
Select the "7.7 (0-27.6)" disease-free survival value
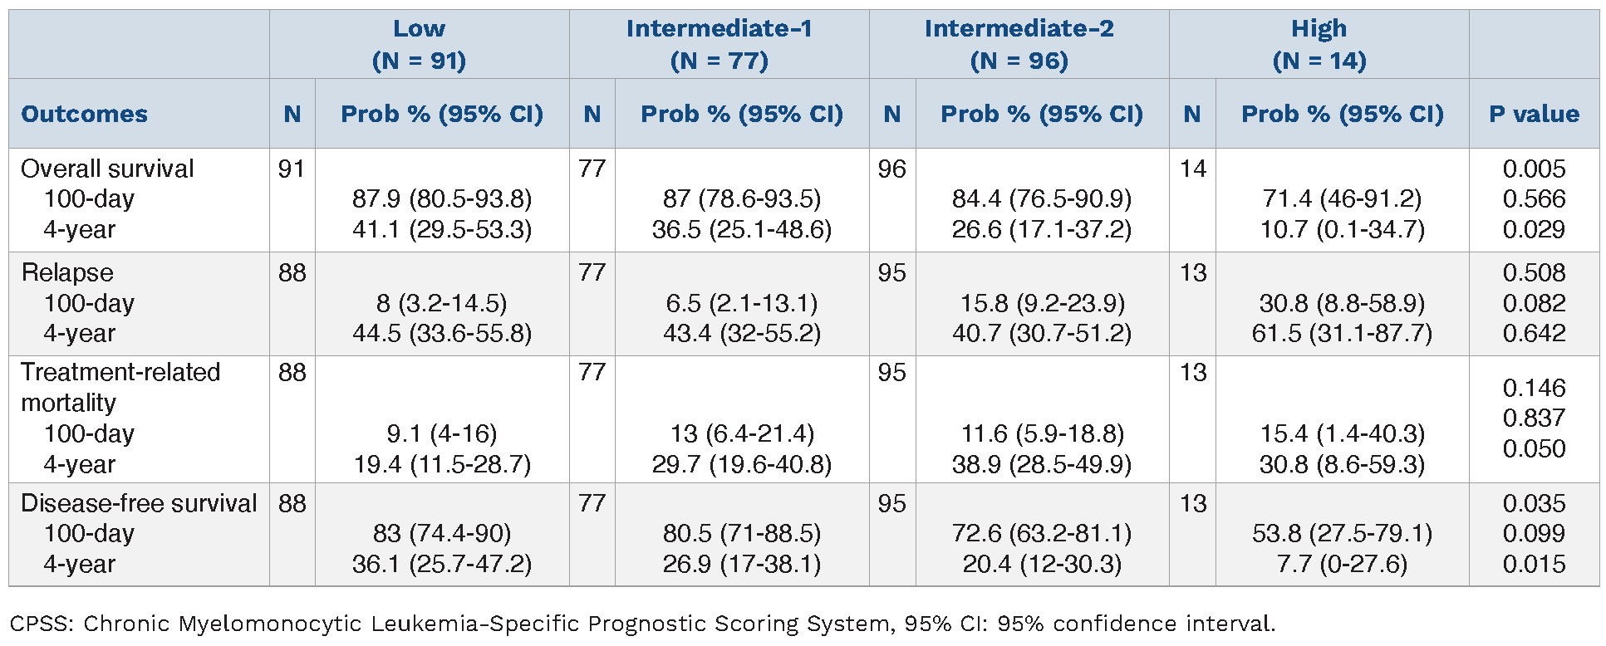(1342, 564)
